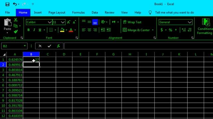Align text right
Image resolution: width=213 pixels, height=119 pixels.
[95, 30]
